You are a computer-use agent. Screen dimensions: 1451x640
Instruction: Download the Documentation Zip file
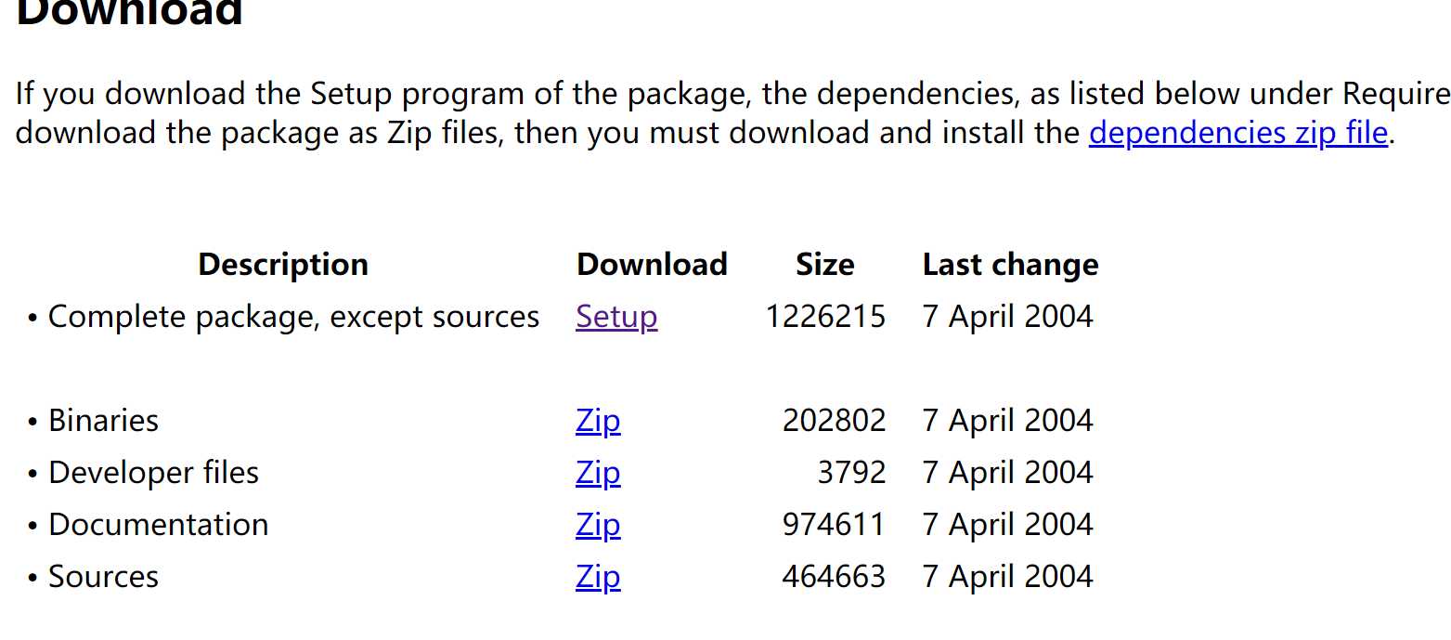(598, 525)
